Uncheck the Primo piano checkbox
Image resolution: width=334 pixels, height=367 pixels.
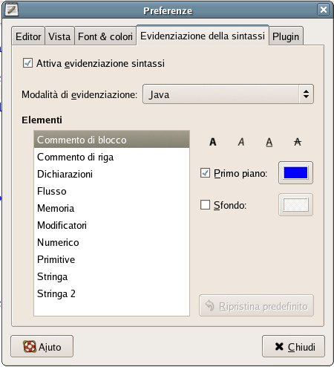click(205, 173)
